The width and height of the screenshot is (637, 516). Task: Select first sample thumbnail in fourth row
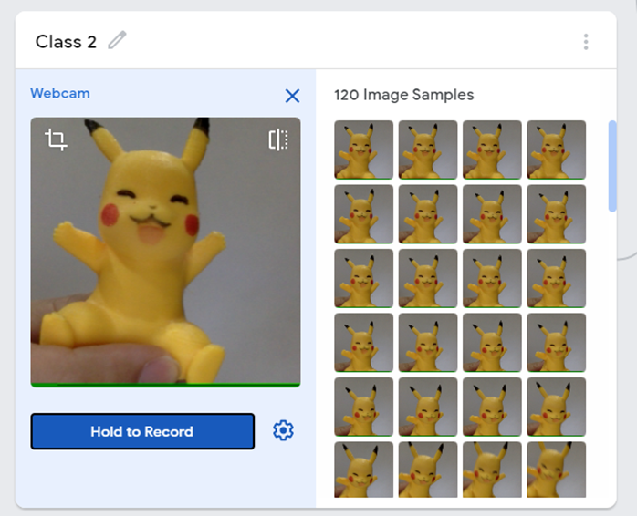pyautogui.click(x=363, y=343)
